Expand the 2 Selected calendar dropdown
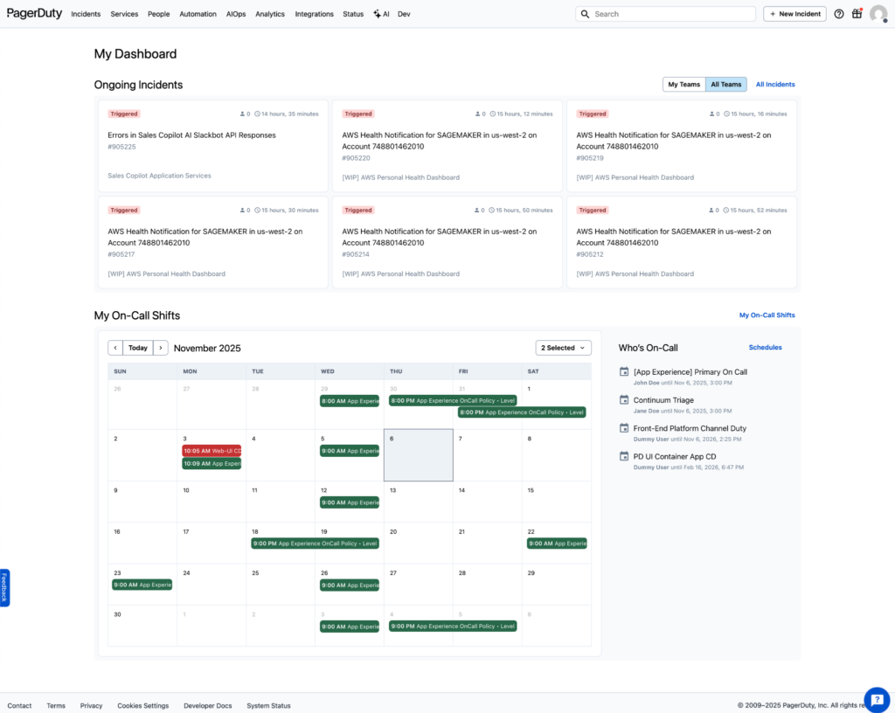Viewport: 895px width, 713px height. (563, 348)
